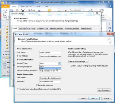Open the Calendar navigation pane icon
Screen dimensions: 115x103
click(x=5, y=67)
